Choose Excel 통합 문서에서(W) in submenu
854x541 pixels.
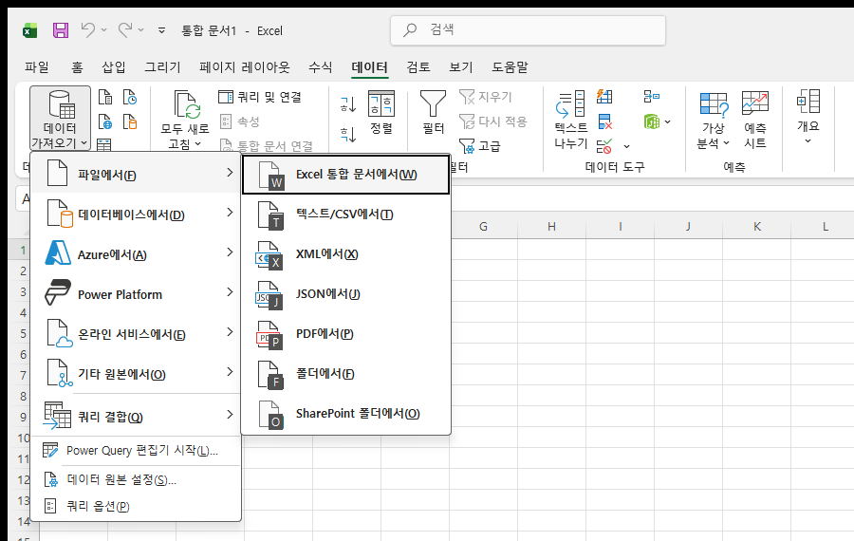[x=345, y=175]
